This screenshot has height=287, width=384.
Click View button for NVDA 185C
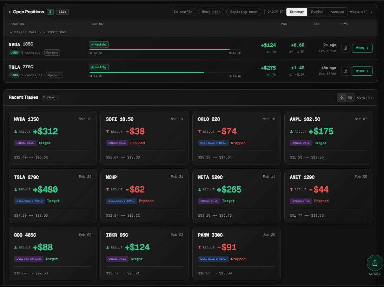click(362, 48)
